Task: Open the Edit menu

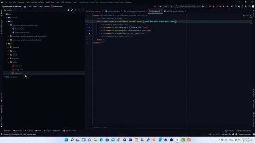Action: click(x=10, y=2)
